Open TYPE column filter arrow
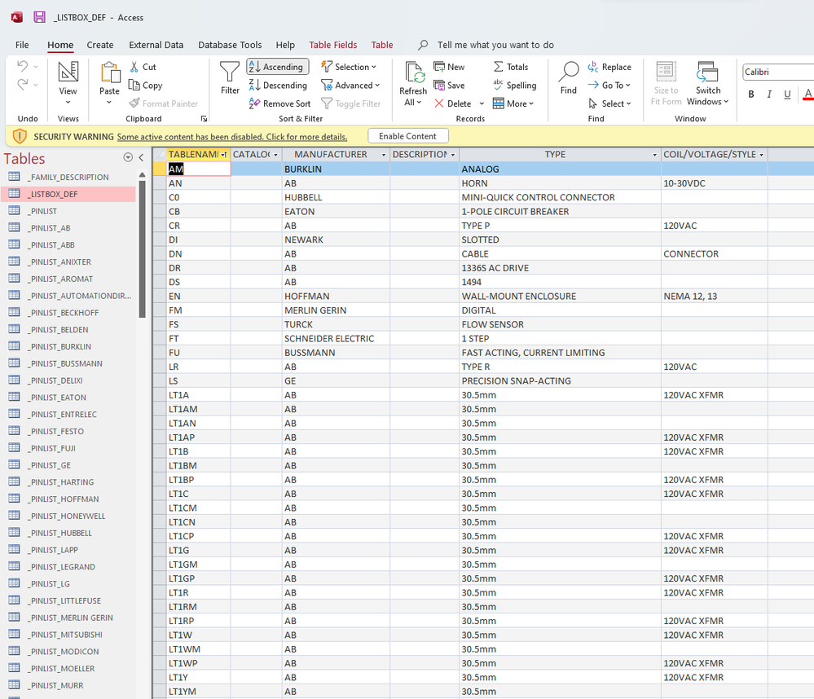 (654, 155)
